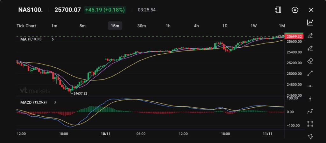
Task: Select the horizontal line drawing tool
Action: 310,86
